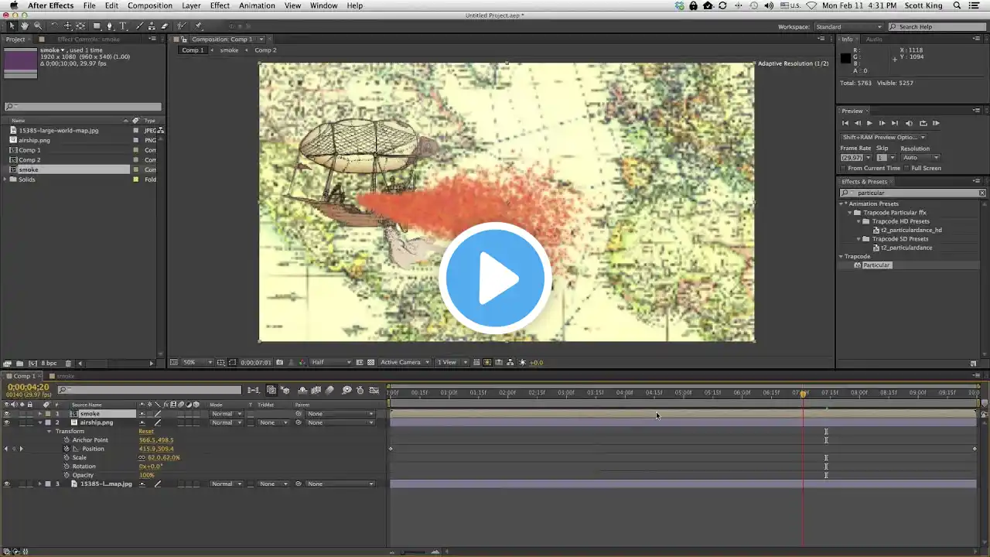Select the Hand tool in the toolbar
The height and width of the screenshot is (557, 990).
pos(25,26)
